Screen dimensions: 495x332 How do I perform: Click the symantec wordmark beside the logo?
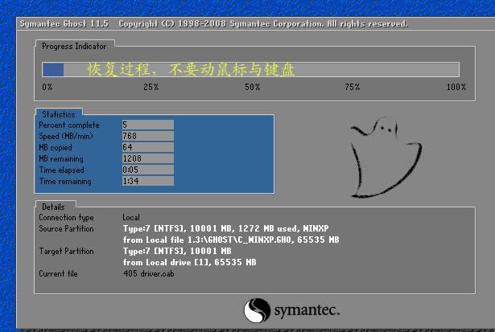[x=307, y=310]
